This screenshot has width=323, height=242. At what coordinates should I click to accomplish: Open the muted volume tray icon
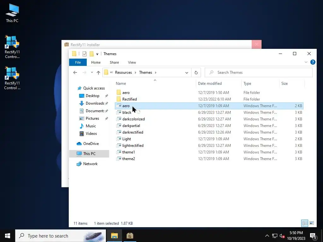click(282, 236)
